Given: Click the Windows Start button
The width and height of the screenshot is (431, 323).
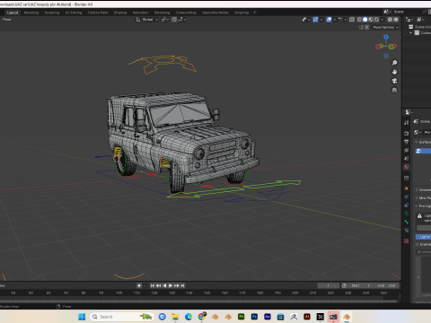Looking at the screenshot, I should [x=82, y=317].
